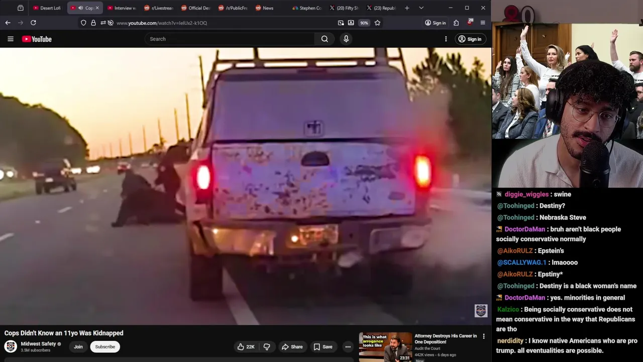Click chat username diggie_wiggles
The height and width of the screenshot is (362, 643).
[x=526, y=194]
